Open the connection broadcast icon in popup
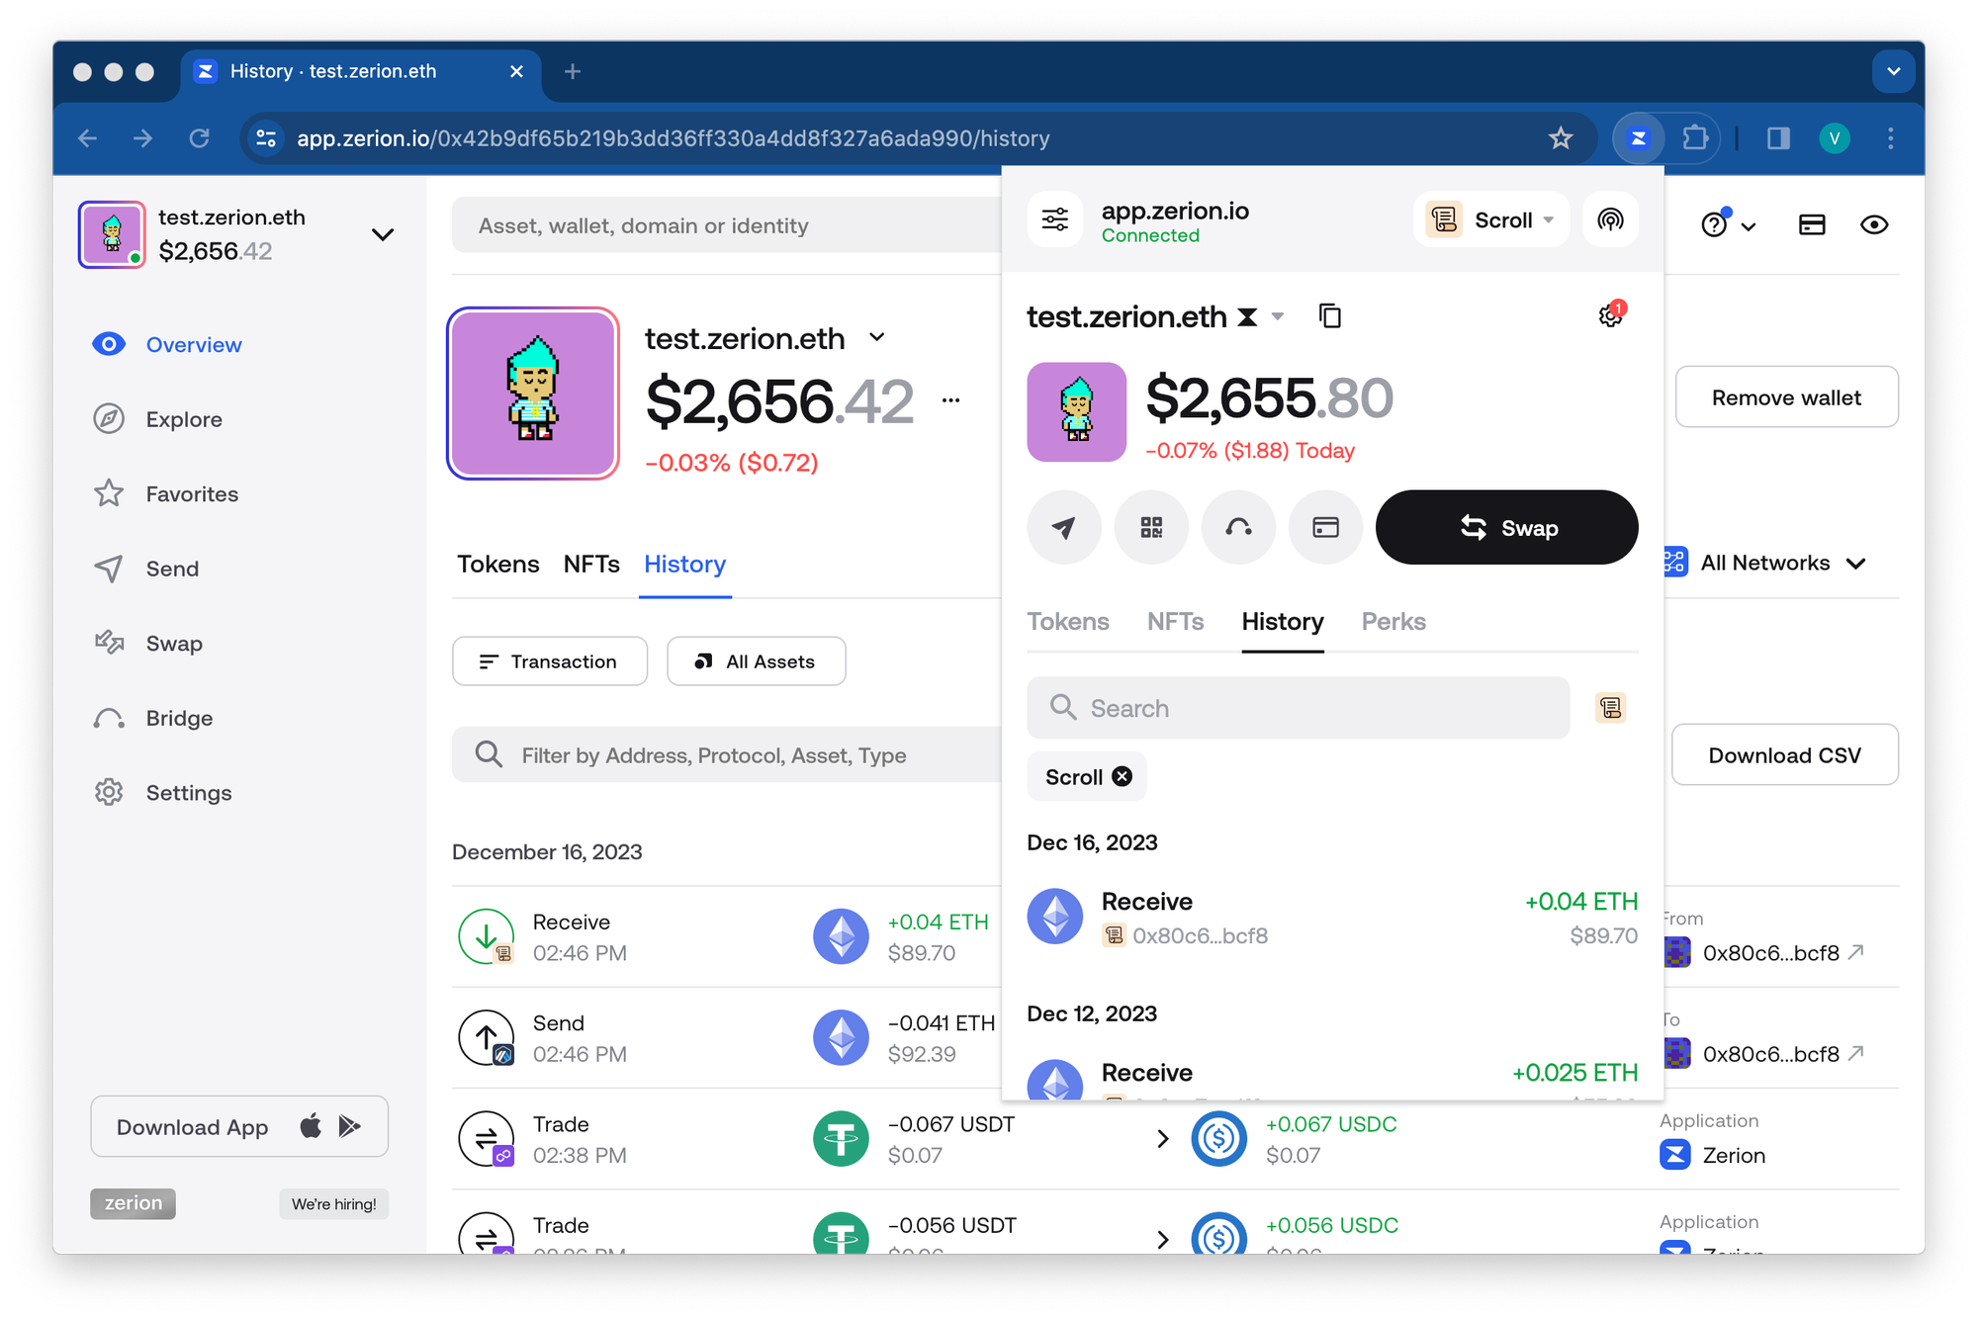This screenshot has width=1978, height=1319. click(x=1610, y=219)
